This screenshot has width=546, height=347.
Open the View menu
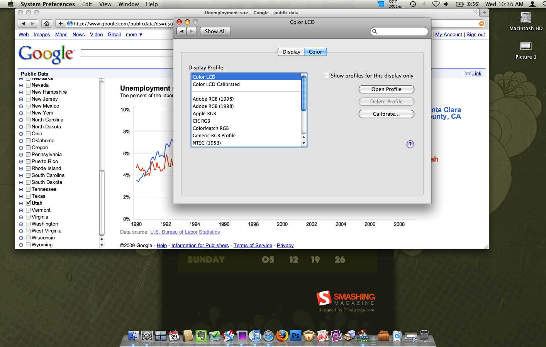[105, 4]
